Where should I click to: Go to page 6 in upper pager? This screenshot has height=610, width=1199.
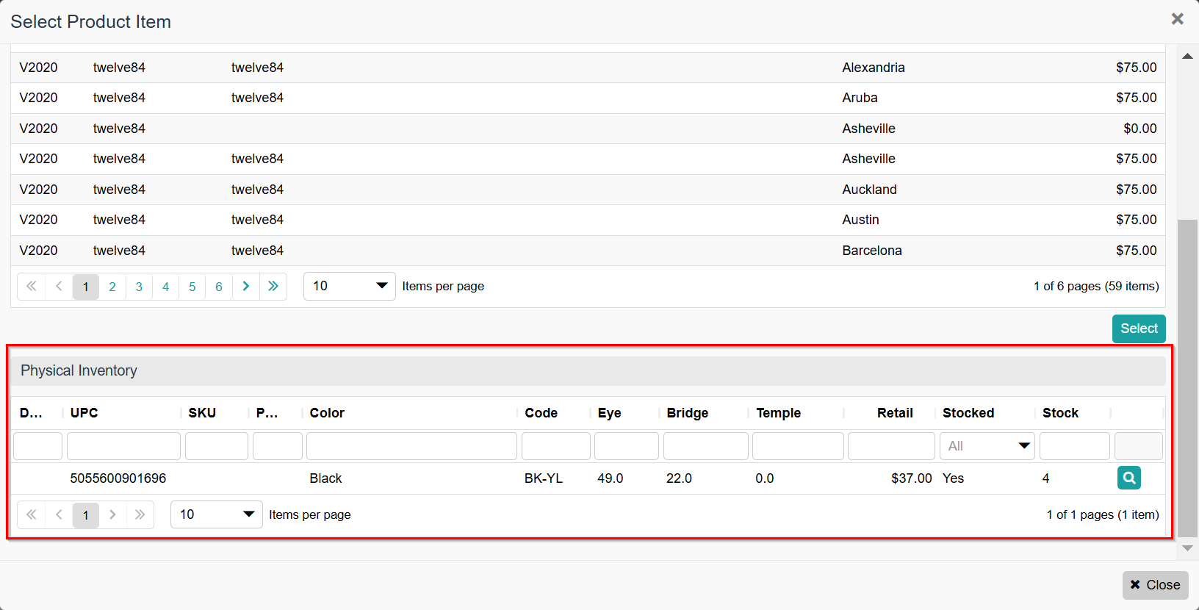click(219, 287)
